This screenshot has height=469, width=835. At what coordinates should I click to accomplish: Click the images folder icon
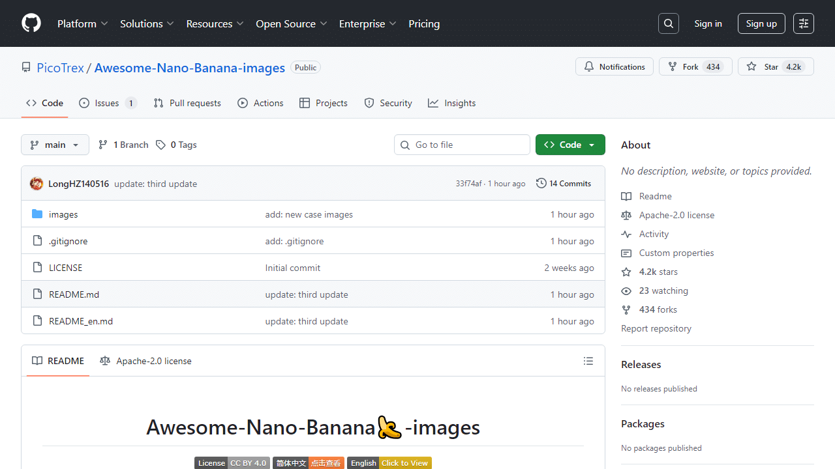[x=37, y=214]
